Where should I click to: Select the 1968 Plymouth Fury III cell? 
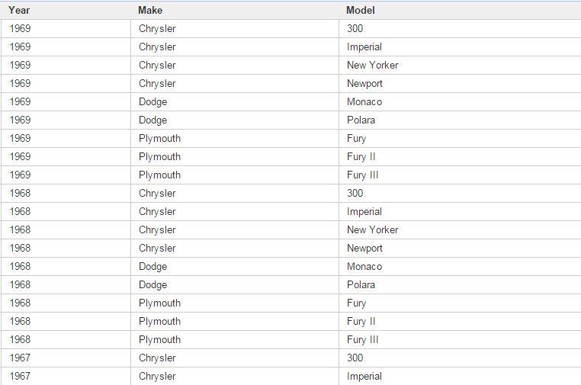[x=460, y=339]
